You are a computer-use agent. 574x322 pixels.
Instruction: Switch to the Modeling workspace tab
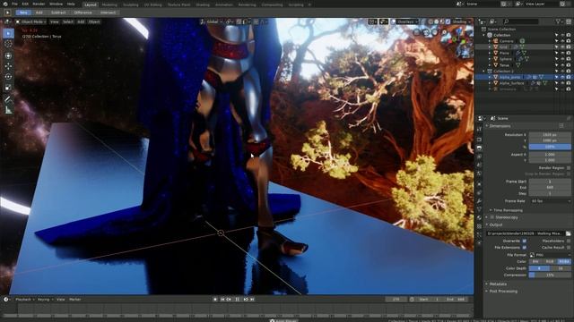point(109,5)
